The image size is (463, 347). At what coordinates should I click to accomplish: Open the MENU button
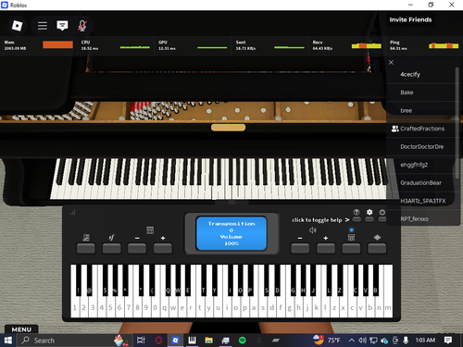pos(21,329)
